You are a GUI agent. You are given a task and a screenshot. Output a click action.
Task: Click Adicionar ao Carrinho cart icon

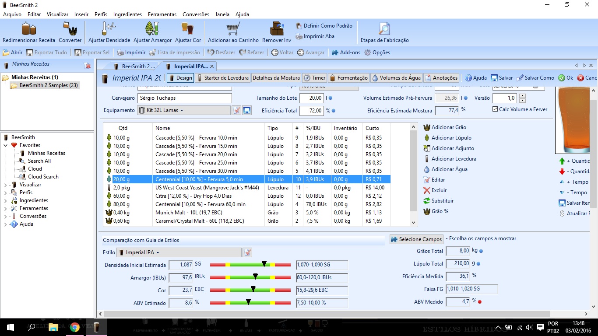[233, 29]
